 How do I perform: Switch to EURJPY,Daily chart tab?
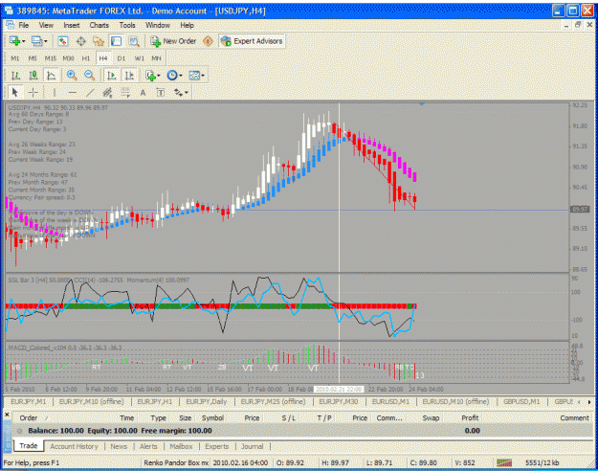click(x=207, y=401)
